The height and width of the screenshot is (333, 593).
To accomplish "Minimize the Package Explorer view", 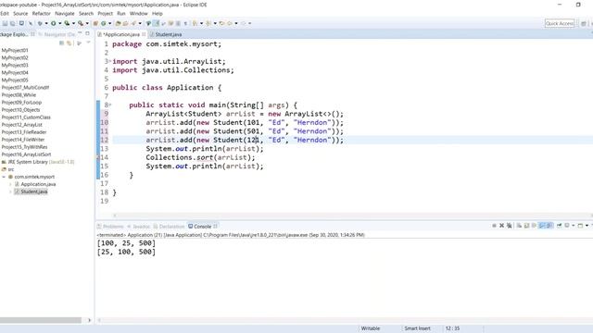I will 80,33.
